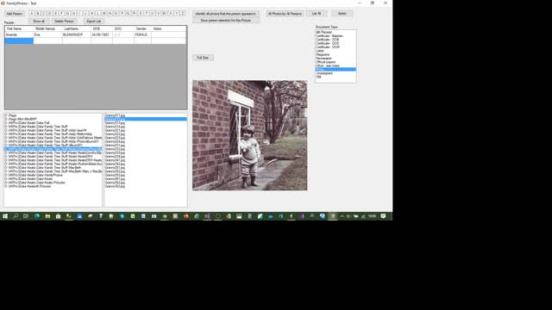Click the Full Size button

click(203, 58)
